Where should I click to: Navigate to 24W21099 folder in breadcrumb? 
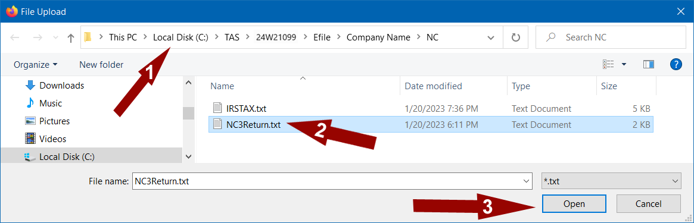276,37
